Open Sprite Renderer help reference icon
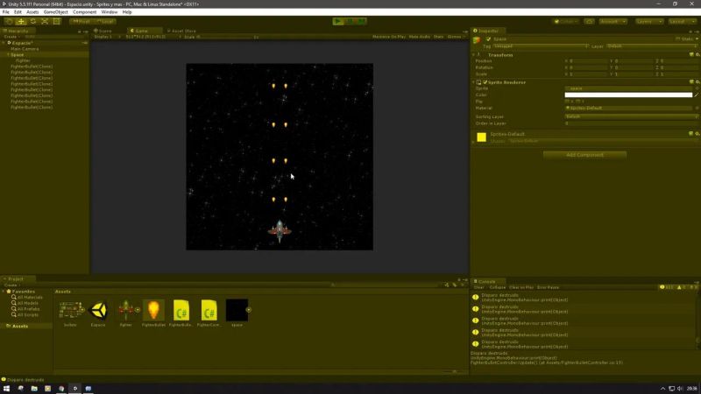 691,82
